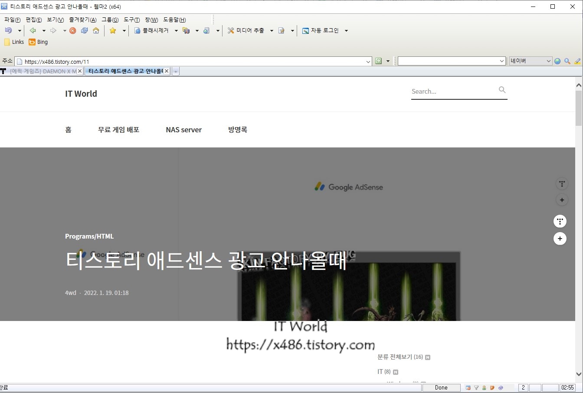Open the 편집 menu

[33, 20]
